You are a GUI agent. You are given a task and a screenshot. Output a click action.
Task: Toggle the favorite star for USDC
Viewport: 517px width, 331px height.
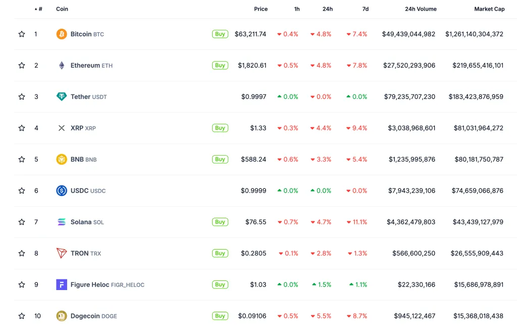click(22, 191)
